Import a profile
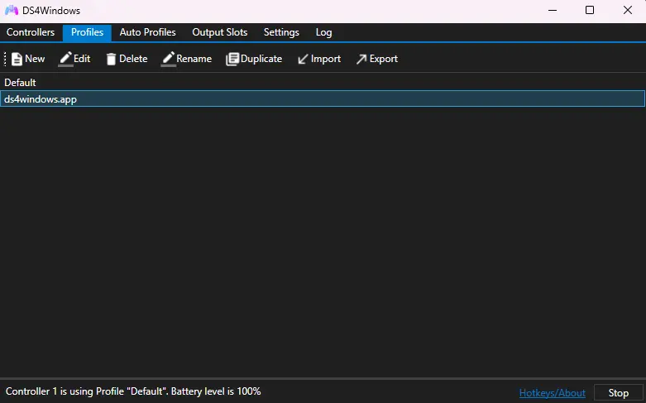Viewport: 646px width, 403px height. (319, 59)
